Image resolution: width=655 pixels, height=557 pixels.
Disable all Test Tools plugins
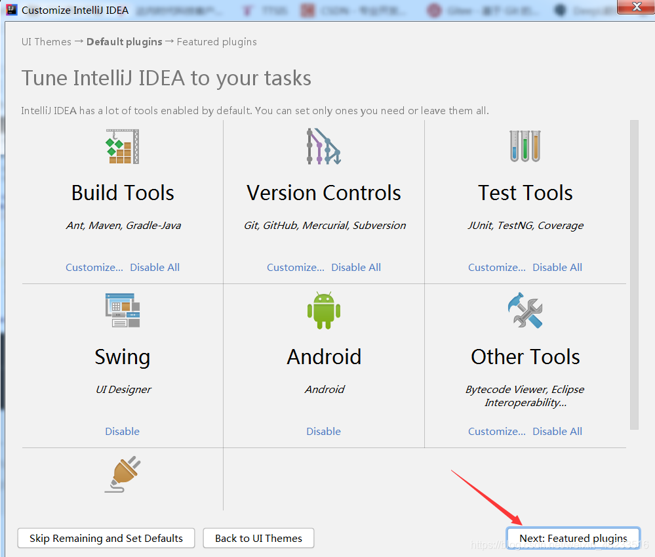tap(557, 268)
